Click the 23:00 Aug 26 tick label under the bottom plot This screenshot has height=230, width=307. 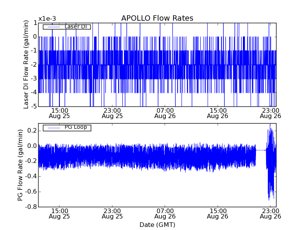tap(270, 213)
